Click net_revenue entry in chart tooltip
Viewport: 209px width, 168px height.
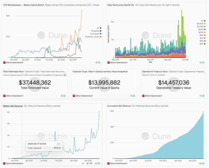pyautogui.click(x=44, y=148)
